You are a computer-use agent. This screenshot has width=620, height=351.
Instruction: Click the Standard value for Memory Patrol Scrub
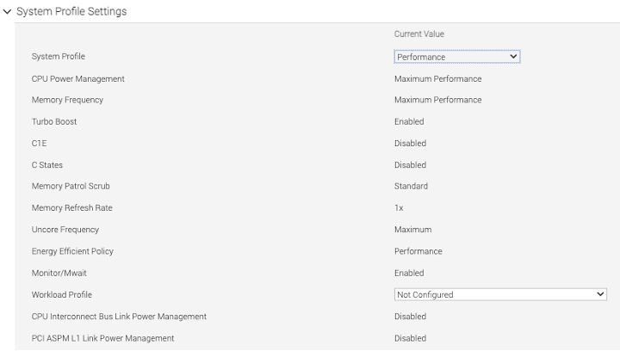click(411, 186)
